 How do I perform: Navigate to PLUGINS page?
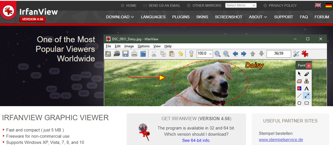click(181, 17)
